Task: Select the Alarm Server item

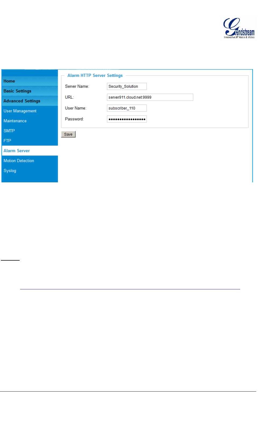Action: pos(30,151)
